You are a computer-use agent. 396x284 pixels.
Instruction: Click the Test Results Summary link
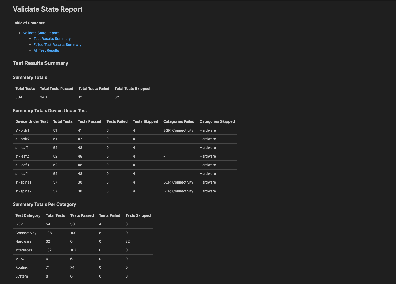(52, 39)
